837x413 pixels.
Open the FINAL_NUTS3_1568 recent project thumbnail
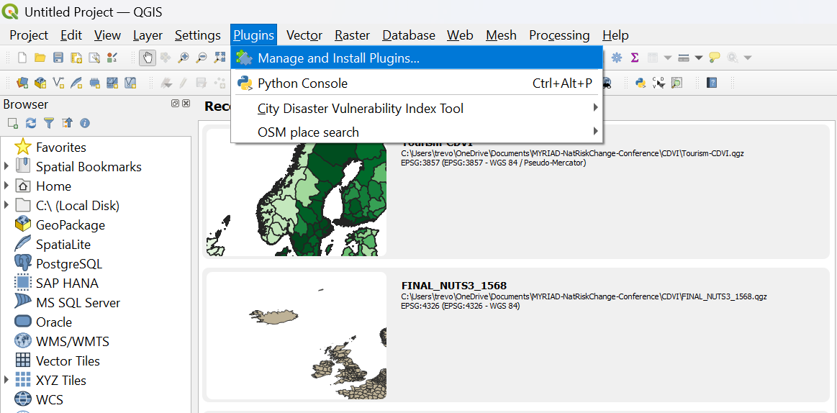297,335
